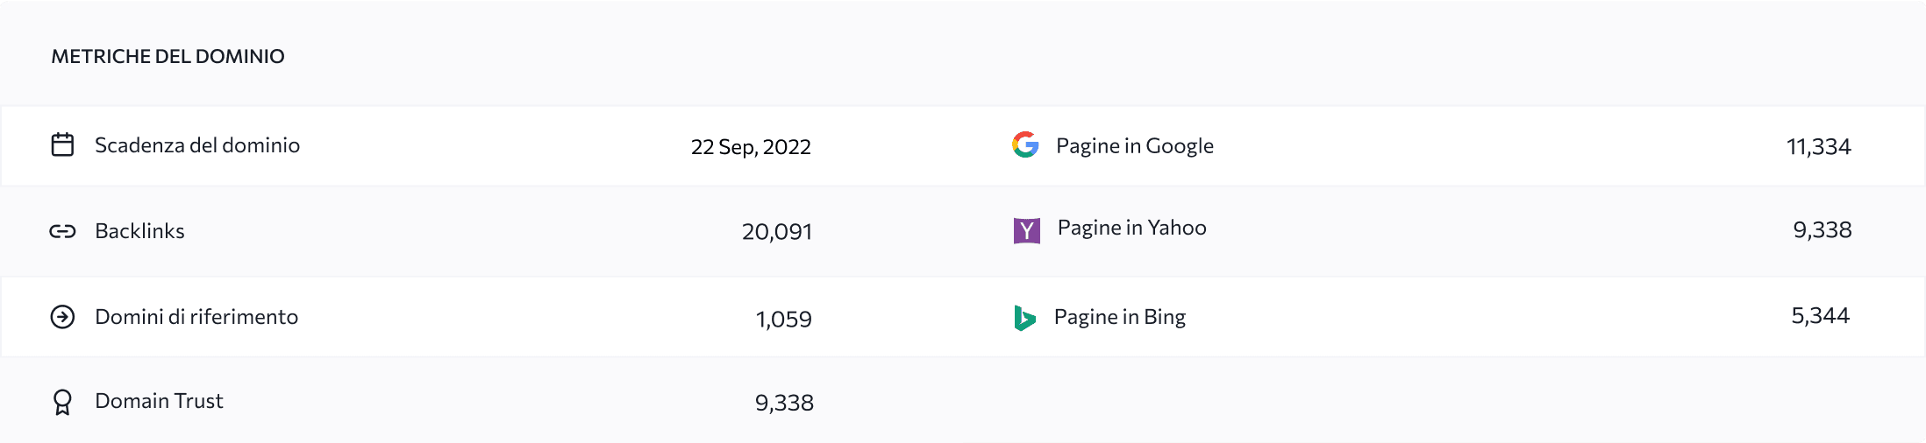This screenshot has height=443, width=1926.
Task: Click the circled arrow referring domains icon
Action: 62,317
